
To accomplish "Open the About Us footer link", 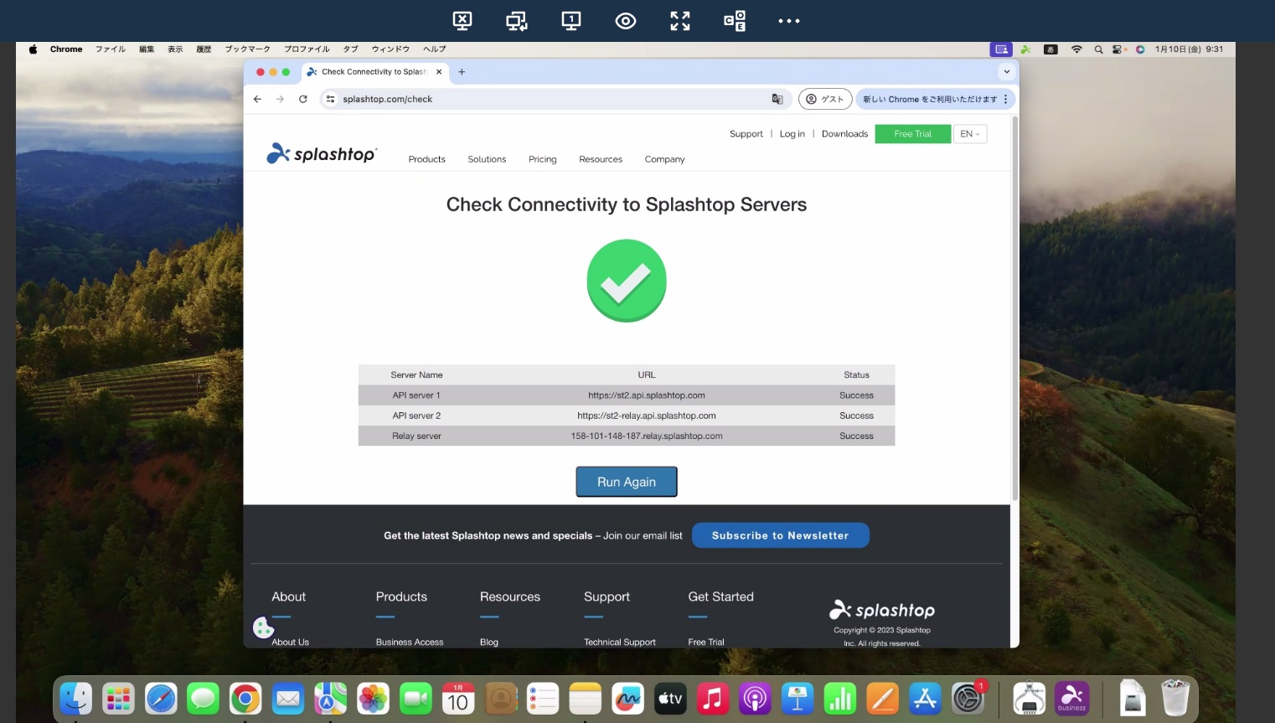I will point(290,643).
